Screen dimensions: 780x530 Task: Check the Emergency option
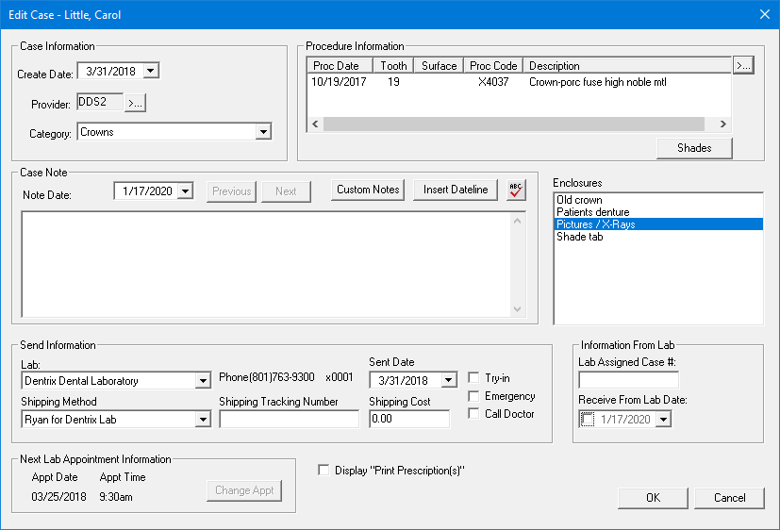pos(474,396)
